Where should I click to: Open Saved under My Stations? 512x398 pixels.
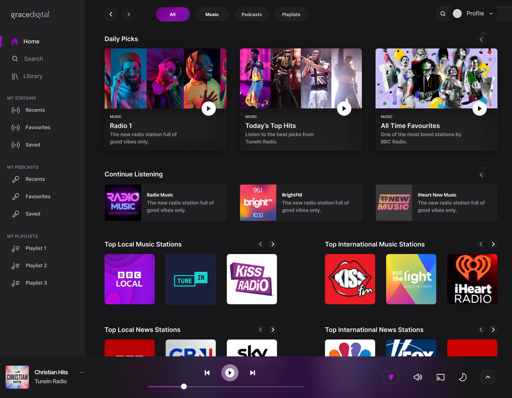tap(26, 145)
